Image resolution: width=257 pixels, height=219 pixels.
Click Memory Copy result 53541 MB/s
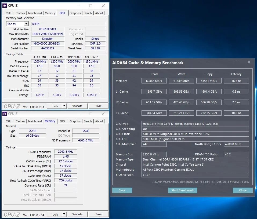[x=209, y=81]
